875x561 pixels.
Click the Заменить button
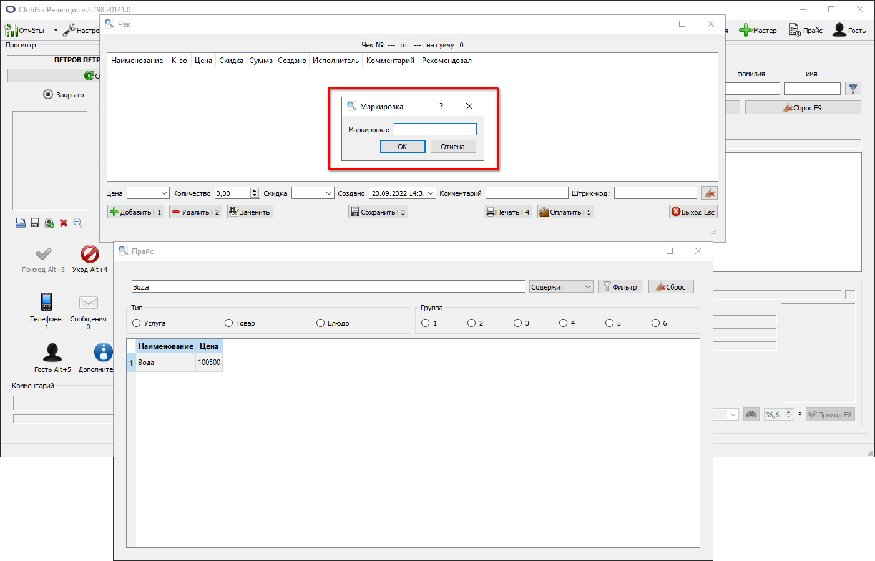[250, 212]
